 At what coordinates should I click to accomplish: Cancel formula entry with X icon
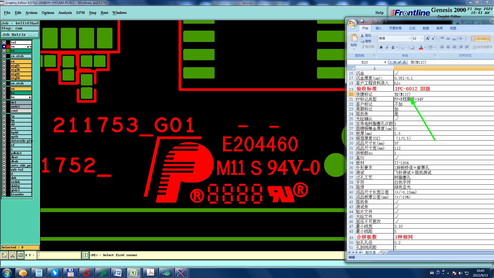395,62
